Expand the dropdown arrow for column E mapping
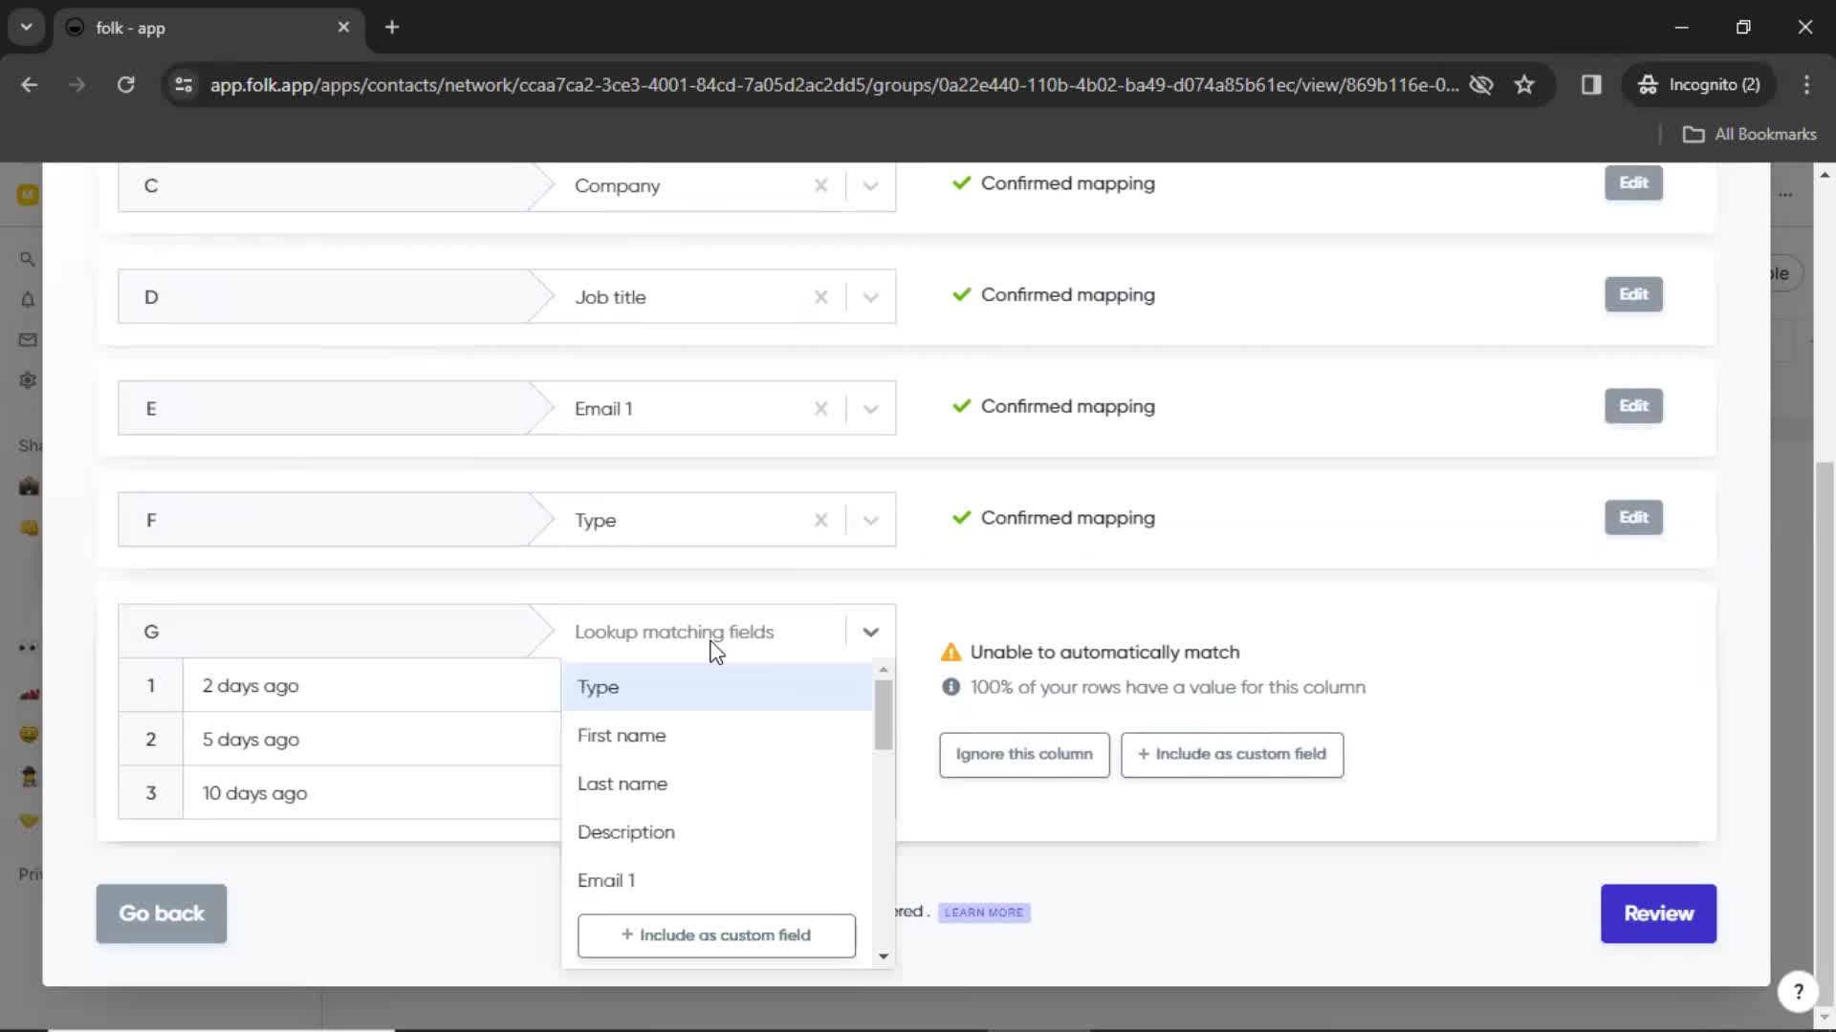This screenshot has height=1032, width=1836. coord(871,407)
